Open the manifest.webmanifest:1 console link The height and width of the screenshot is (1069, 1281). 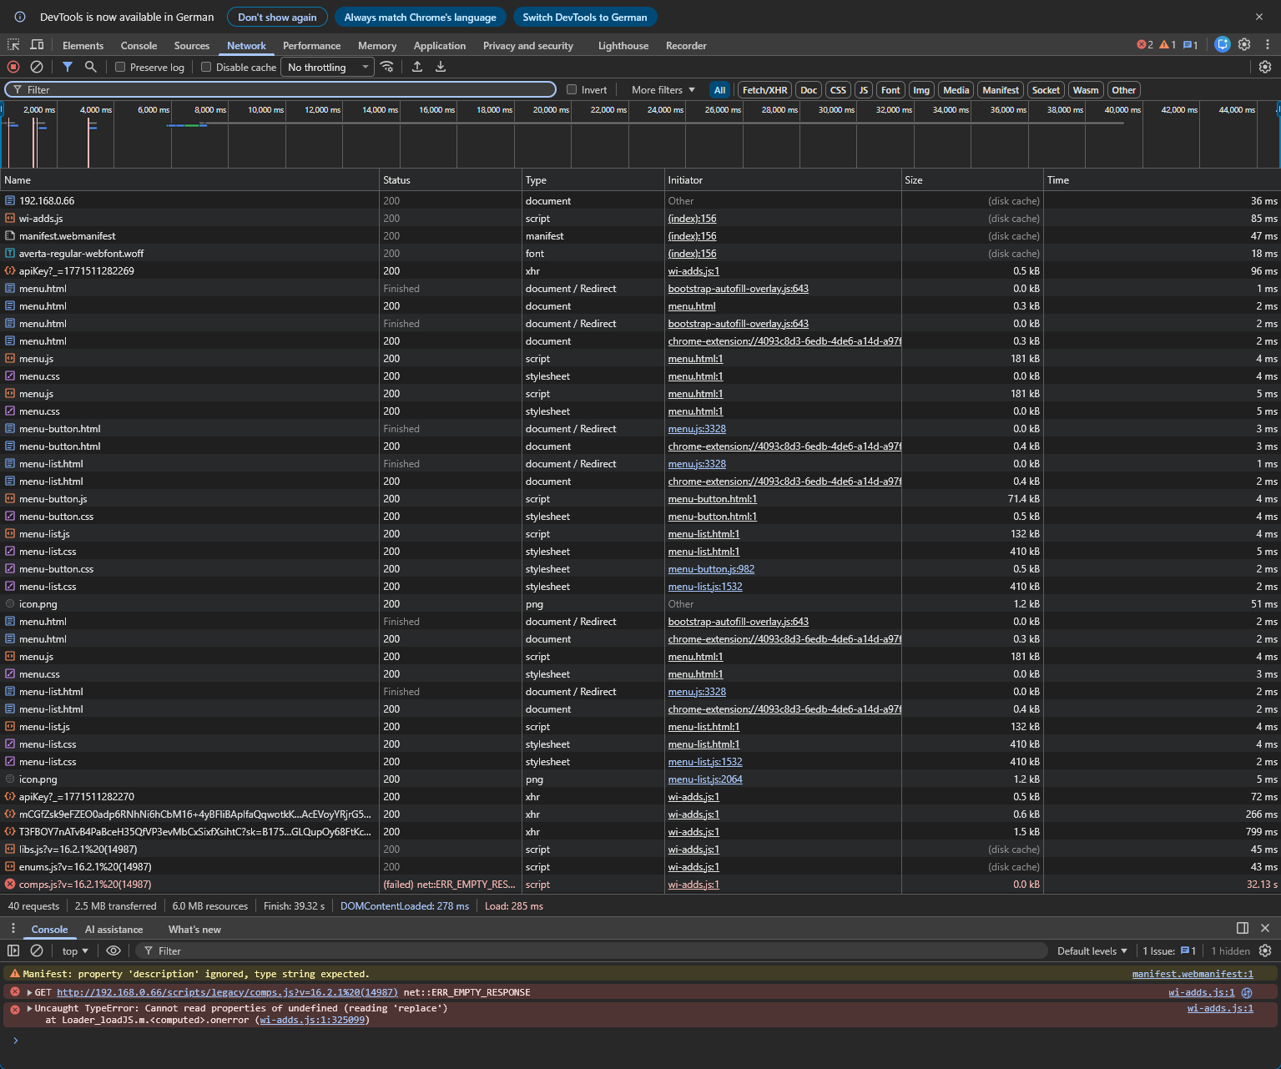tap(1192, 974)
